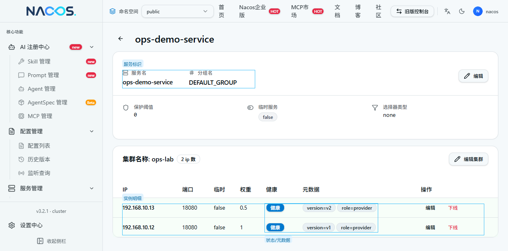
Task: Switch to 旧版控制台
Action: click(x=412, y=11)
